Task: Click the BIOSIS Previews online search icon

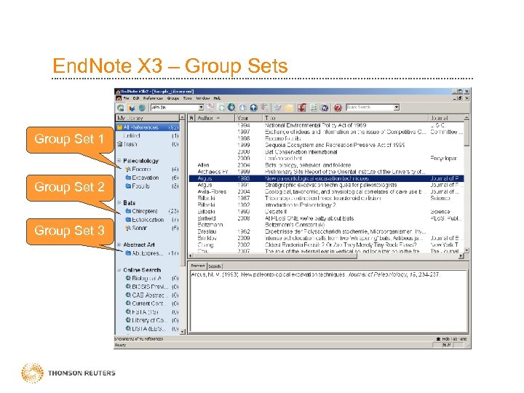Action: pos(128,287)
